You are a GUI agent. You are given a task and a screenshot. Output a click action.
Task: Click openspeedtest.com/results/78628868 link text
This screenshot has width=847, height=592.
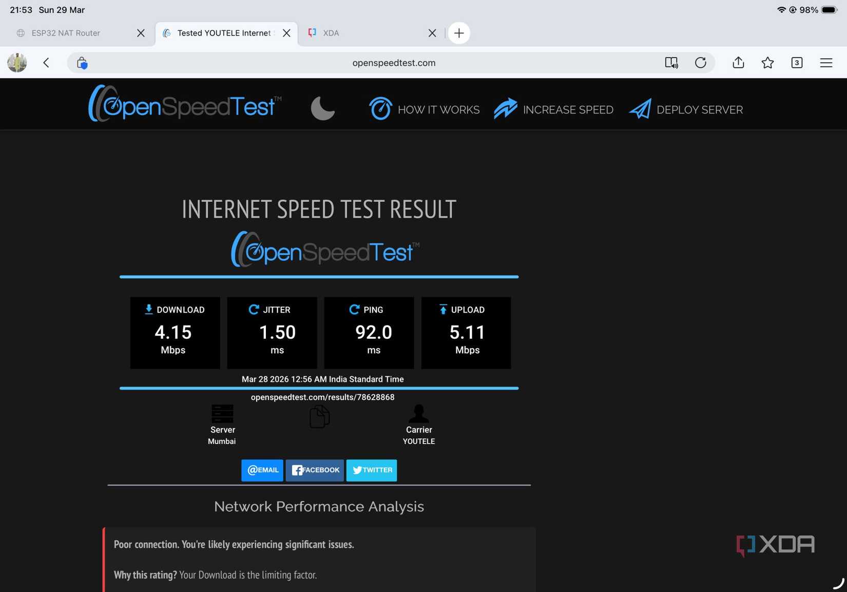pos(322,397)
